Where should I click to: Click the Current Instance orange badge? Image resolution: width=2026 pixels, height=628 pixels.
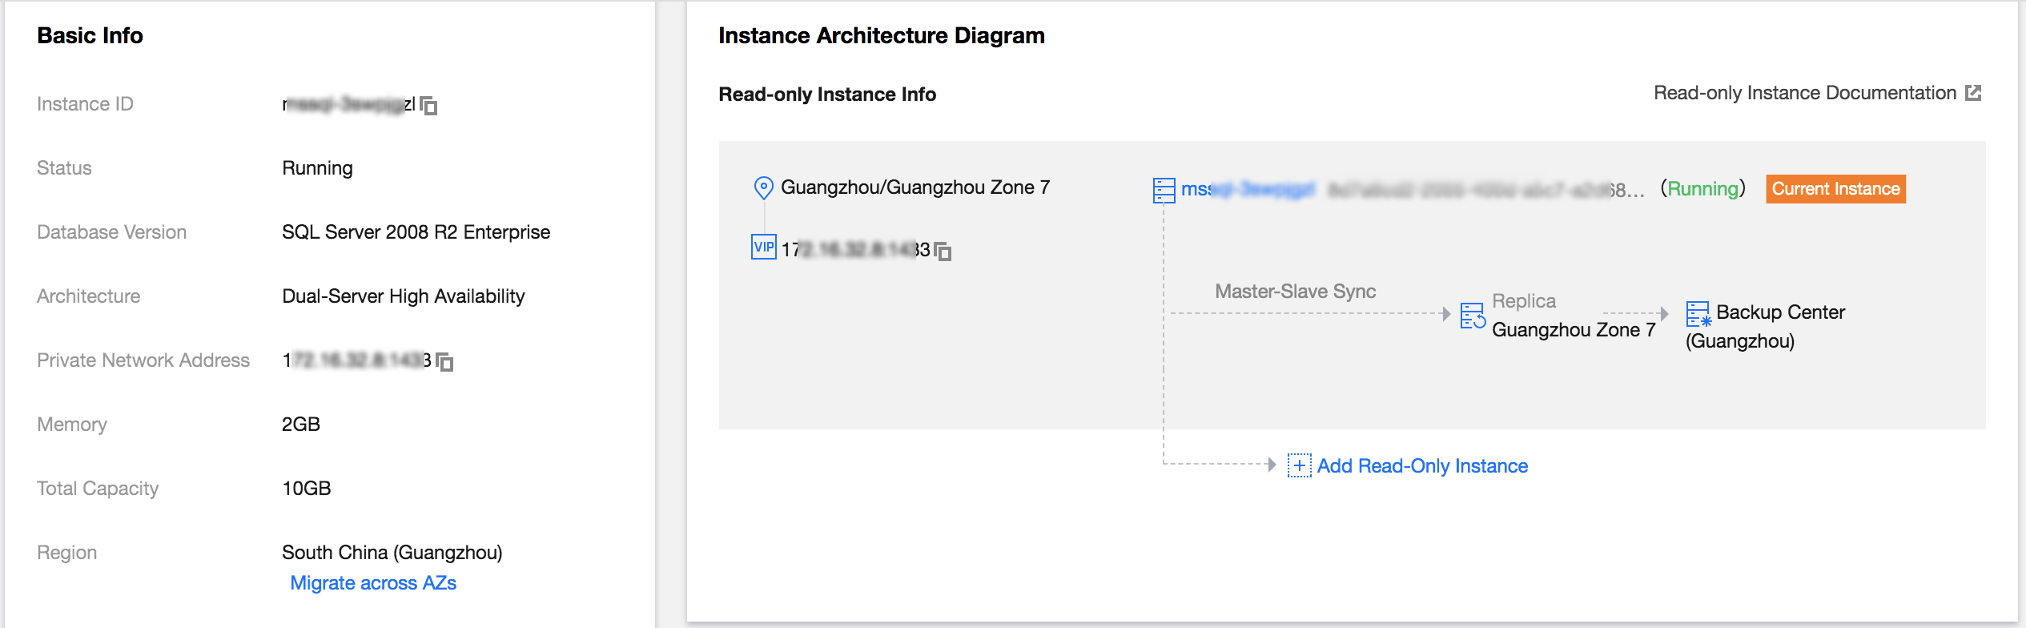point(1835,189)
